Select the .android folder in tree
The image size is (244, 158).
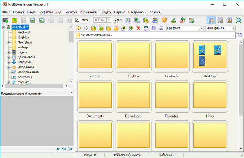coord(23,32)
